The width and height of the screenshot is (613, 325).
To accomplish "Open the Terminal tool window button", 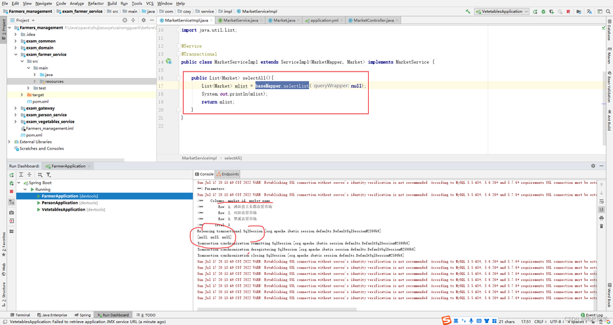I will coord(20,315).
